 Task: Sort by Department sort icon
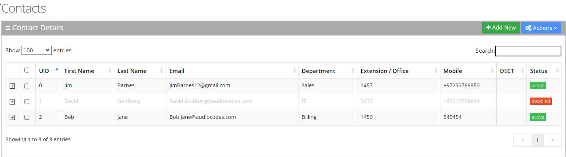click(353, 71)
